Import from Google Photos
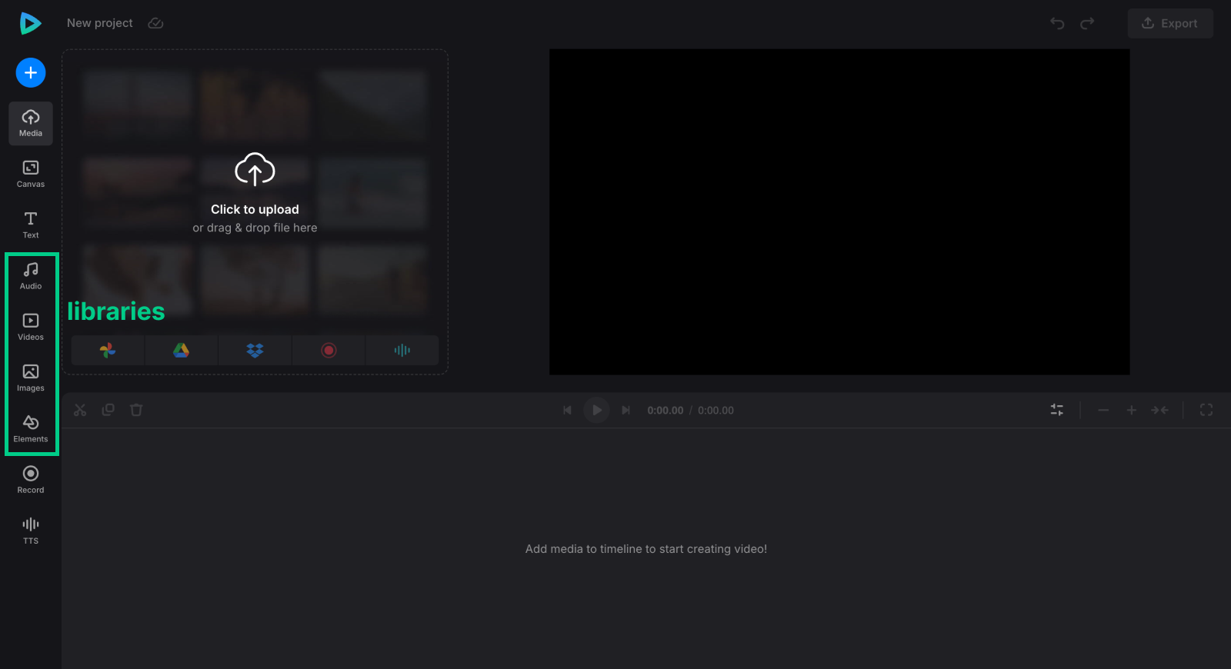Image resolution: width=1231 pixels, height=669 pixels. click(108, 350)
